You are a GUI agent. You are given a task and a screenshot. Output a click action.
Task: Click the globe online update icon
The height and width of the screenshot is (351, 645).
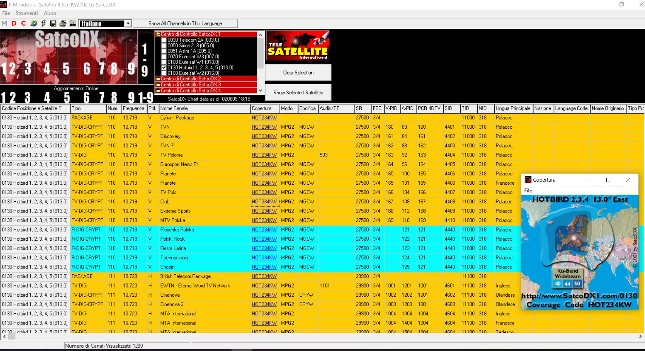tap(33, 23)
